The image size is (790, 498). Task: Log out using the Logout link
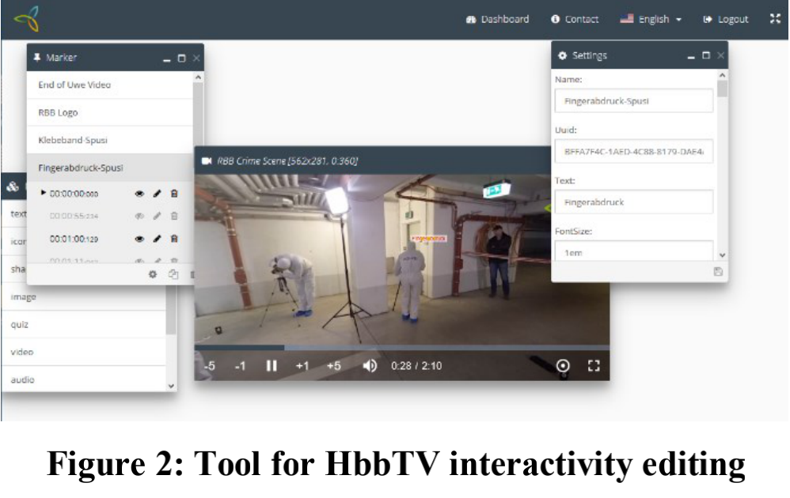[x=726, y=19]
